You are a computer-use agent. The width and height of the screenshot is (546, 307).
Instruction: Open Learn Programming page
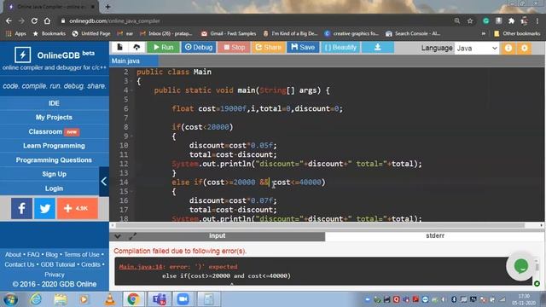(x=54, y=146)
